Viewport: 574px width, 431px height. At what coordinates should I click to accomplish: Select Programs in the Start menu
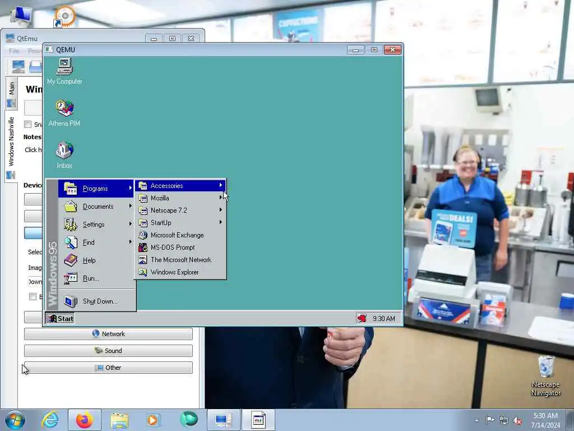pyautogui.click(x=96, y=189)
